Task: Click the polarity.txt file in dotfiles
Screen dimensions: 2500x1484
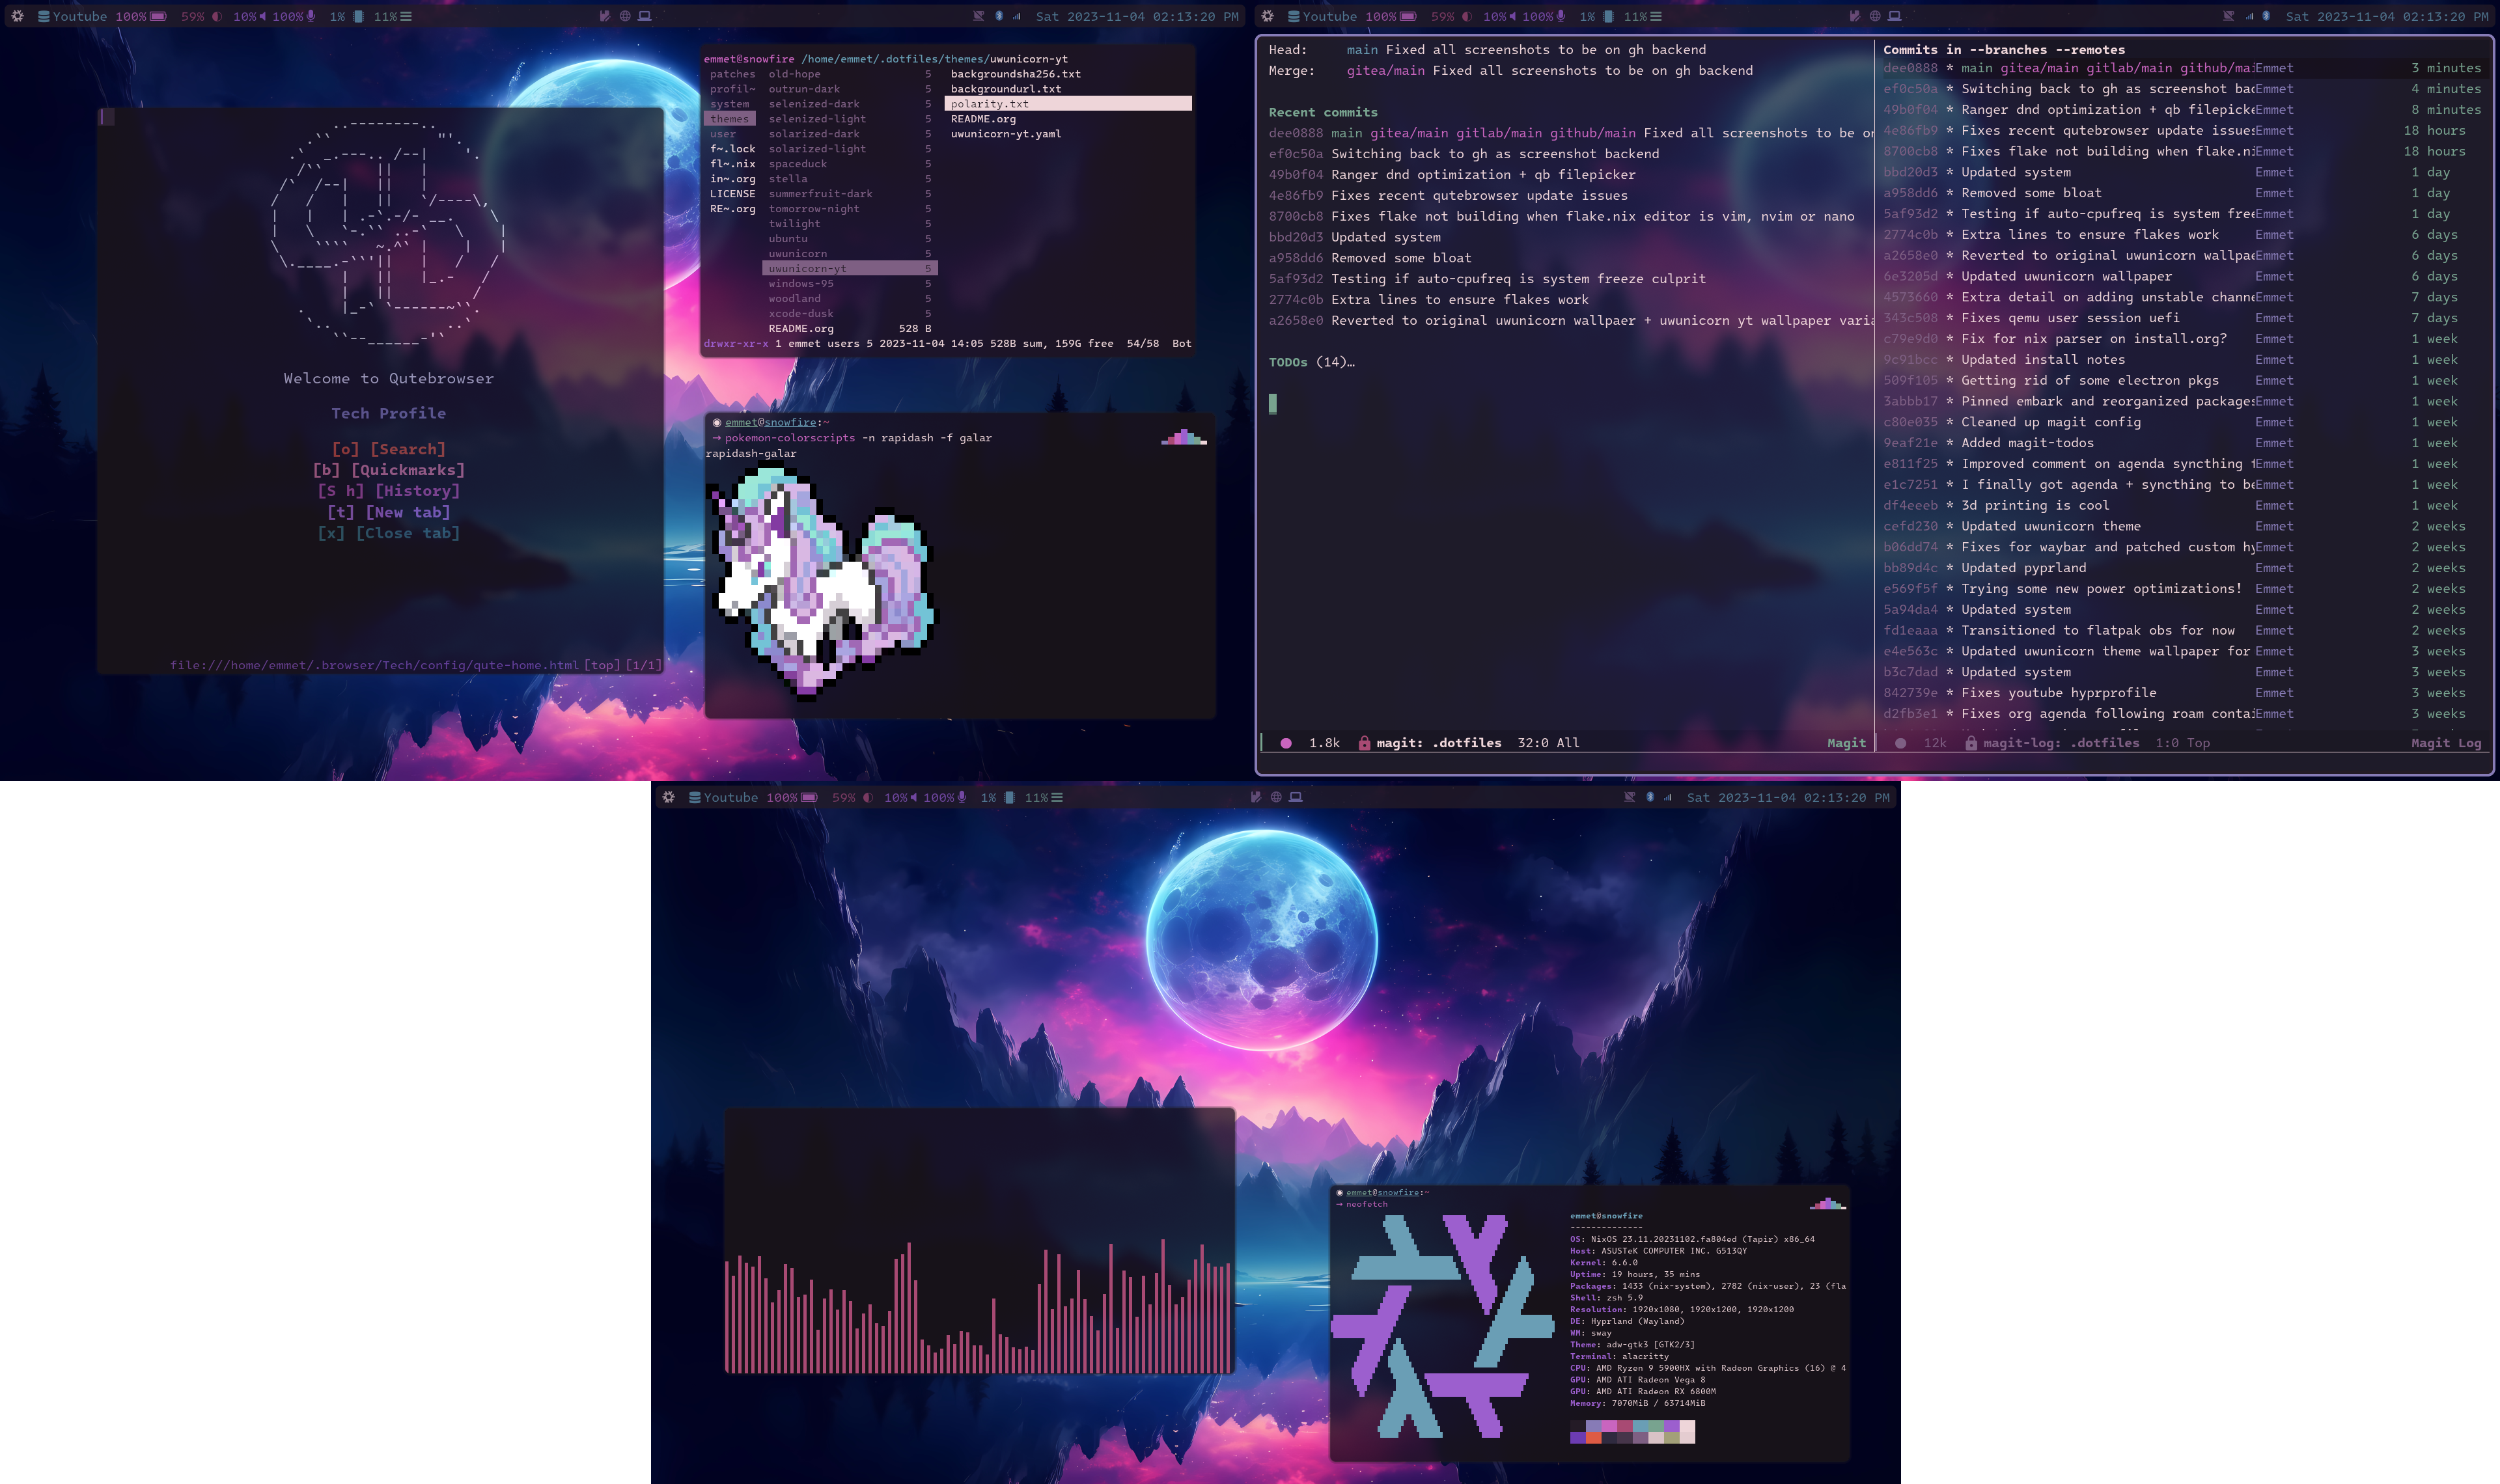Action: [990, 102]
